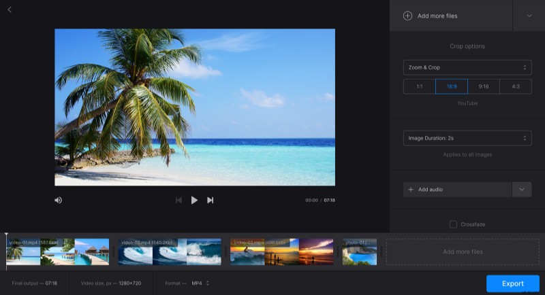Mute the preview with the speaker icon
Image resolution: width=545 pixels, height=295 pixels.
59,200
